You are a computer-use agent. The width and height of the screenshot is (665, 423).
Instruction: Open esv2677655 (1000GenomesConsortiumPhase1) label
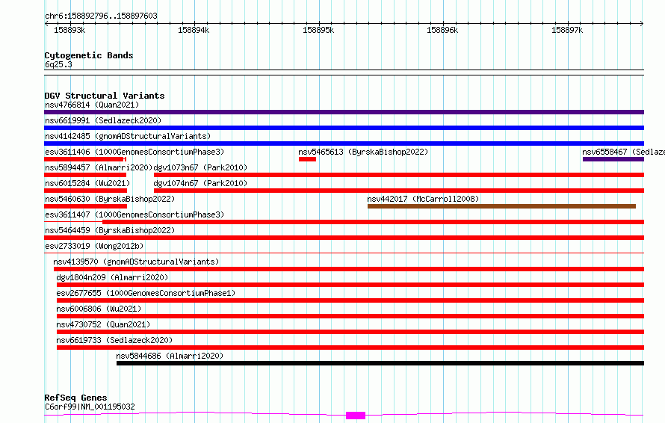point(146,293)
